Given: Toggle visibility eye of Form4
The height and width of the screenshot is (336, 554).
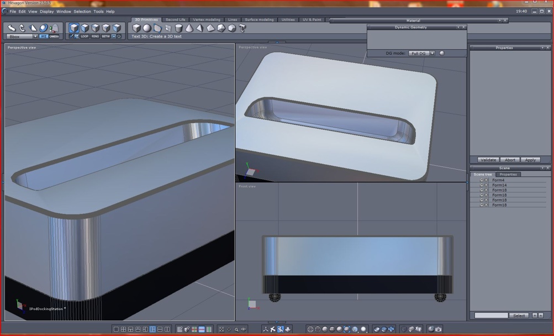Looking at the screenshot, I should click(x=486, y=180).
